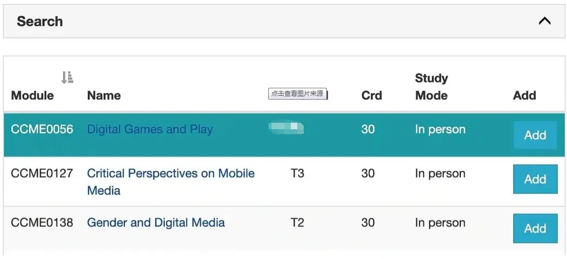Click the Module column header
Viewport: 567px width, 259px height.
pos(32,95)
